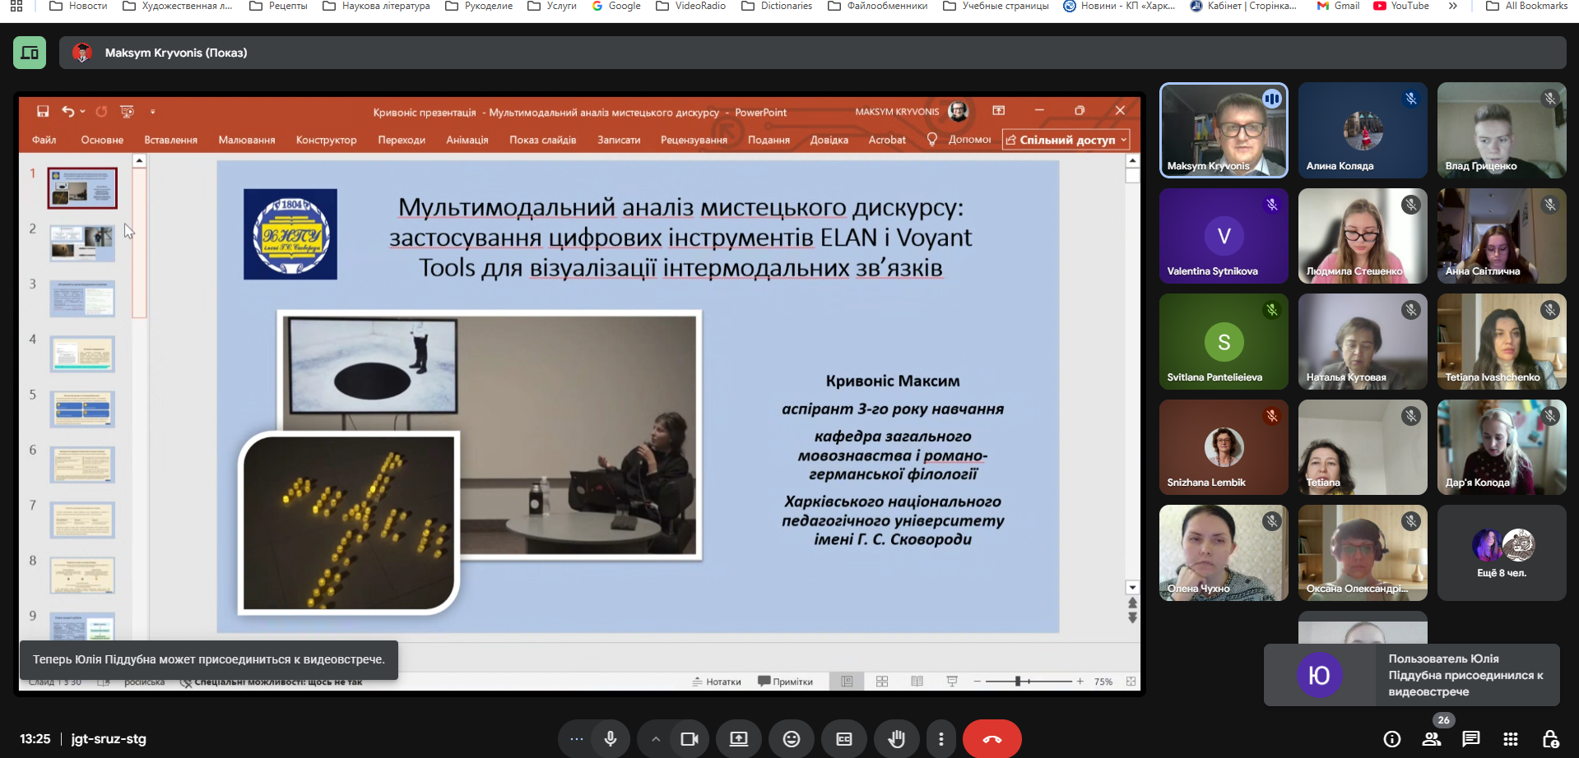Expand video settings chevron beside camera
This screenshot has height=758, width=1579.
click(x=655, y=739)
